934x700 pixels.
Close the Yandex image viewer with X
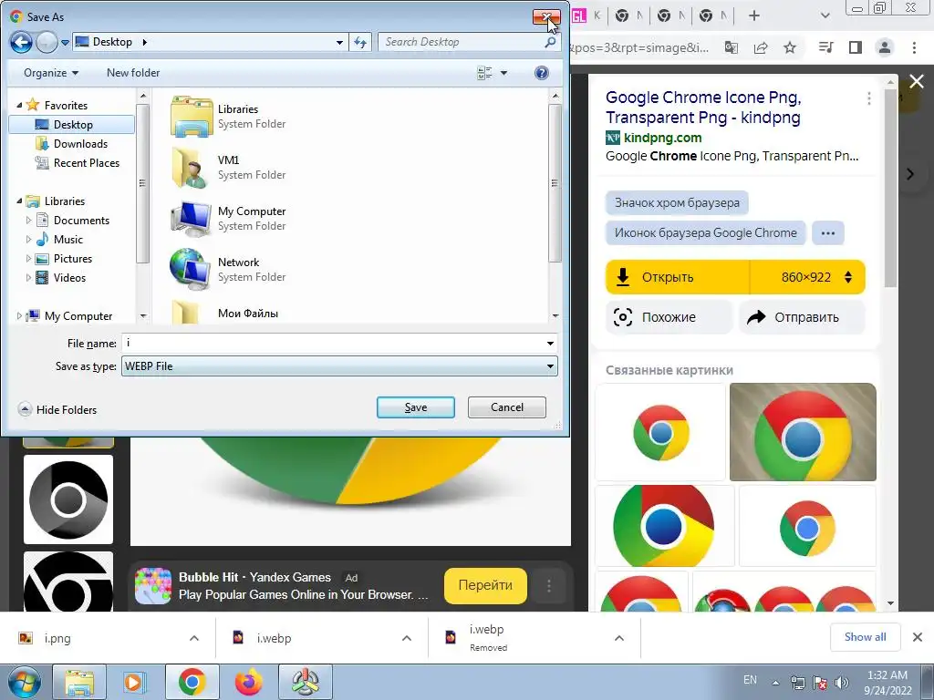(917, 81)
